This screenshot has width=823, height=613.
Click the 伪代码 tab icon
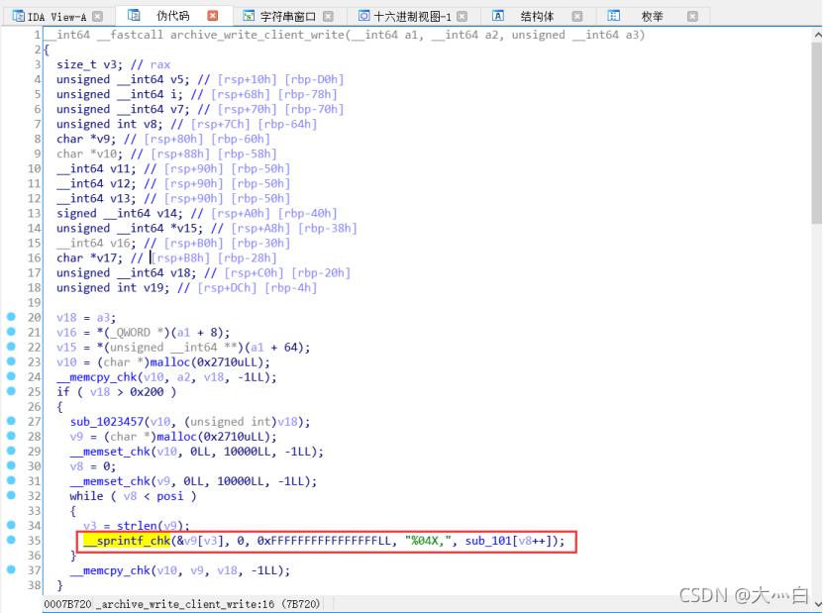coord(135,15)
